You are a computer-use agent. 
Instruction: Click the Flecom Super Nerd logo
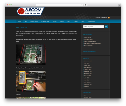(x=30, y=11)
